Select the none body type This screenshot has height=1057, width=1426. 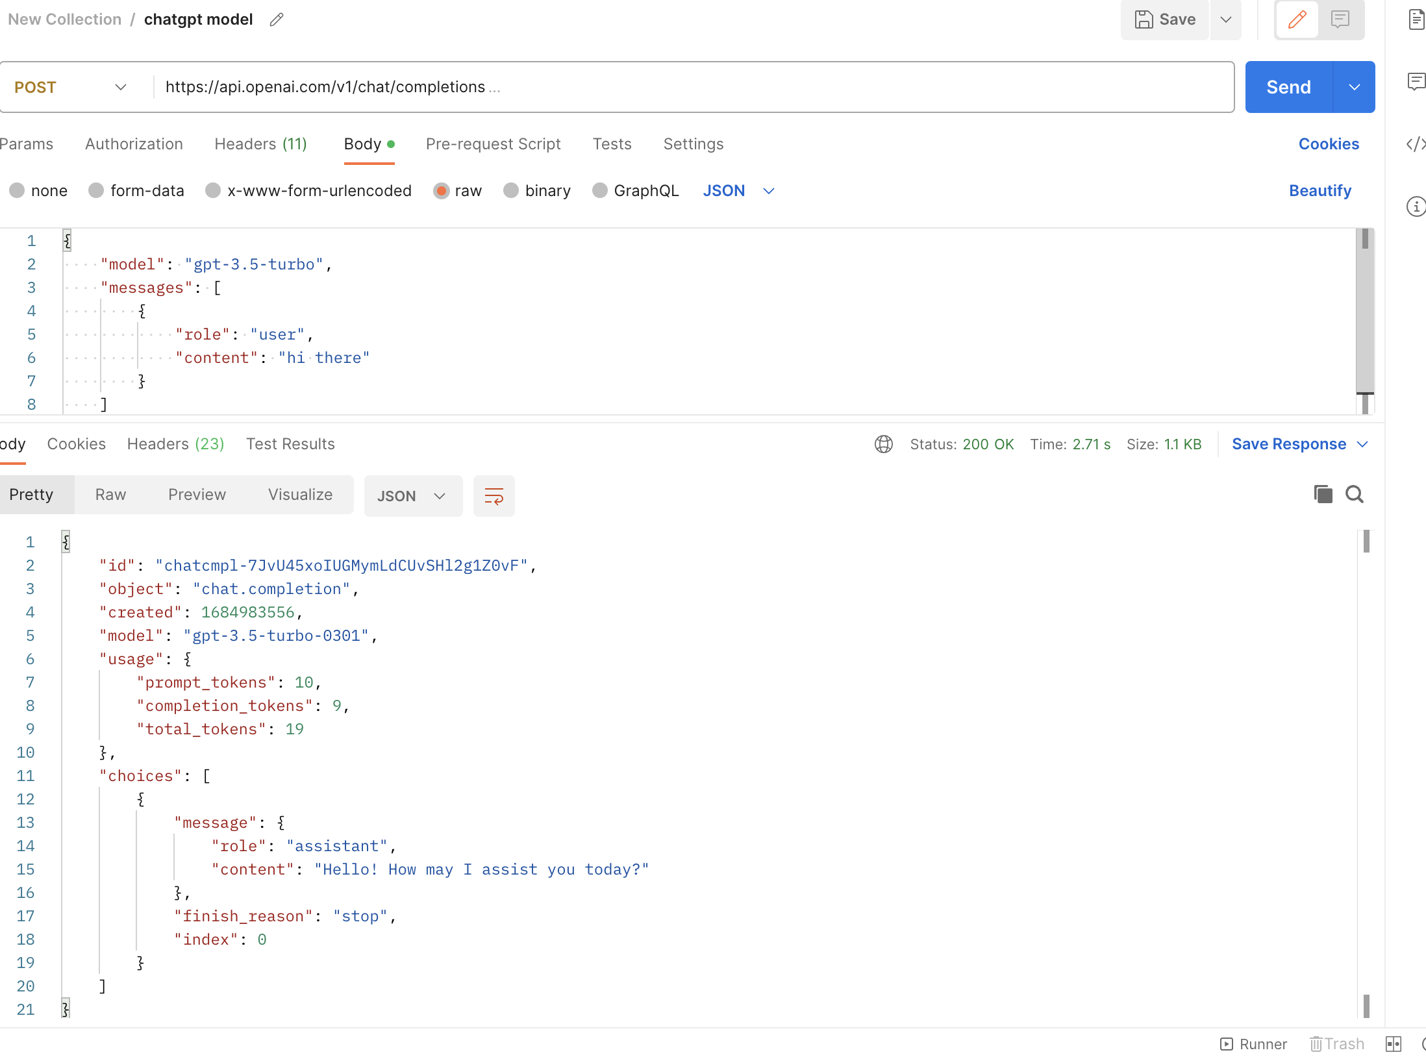click(18, 191)
